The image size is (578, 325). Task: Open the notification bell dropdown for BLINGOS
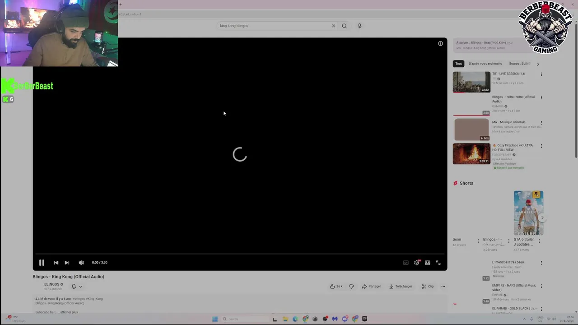[x=77, y=286]
